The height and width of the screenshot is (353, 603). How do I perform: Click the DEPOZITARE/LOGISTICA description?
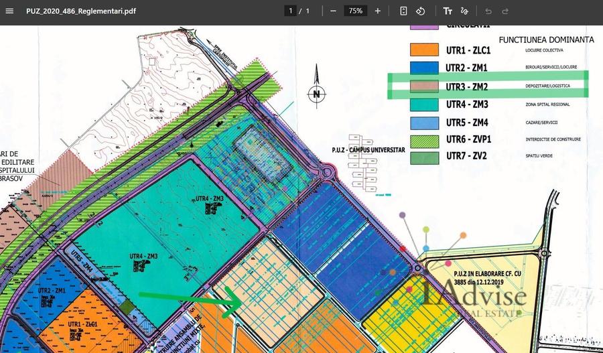547,86
